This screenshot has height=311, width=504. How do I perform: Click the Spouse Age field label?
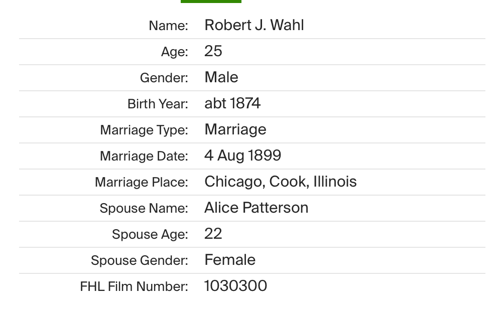pyautogui.click(x=150, y=234)
